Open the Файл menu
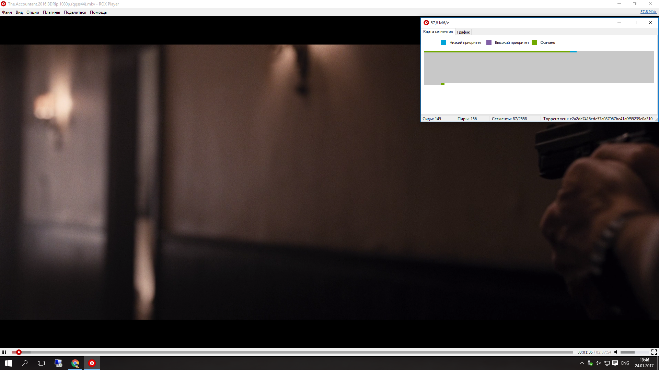This screenshot has height=370, width=659. [x=7, y=12]
